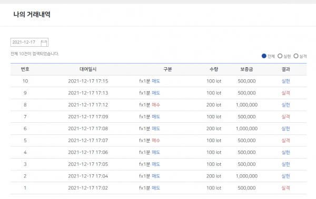The width and height of the screenshot is (316, 199).
Task: Click the 실격 result in row 1
Action: pos(286,188)
